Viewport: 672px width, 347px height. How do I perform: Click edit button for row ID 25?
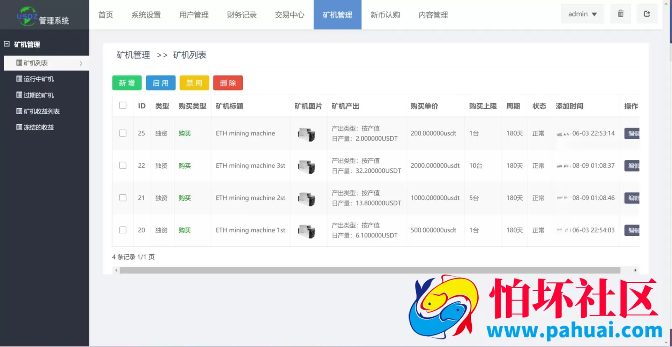632,133
